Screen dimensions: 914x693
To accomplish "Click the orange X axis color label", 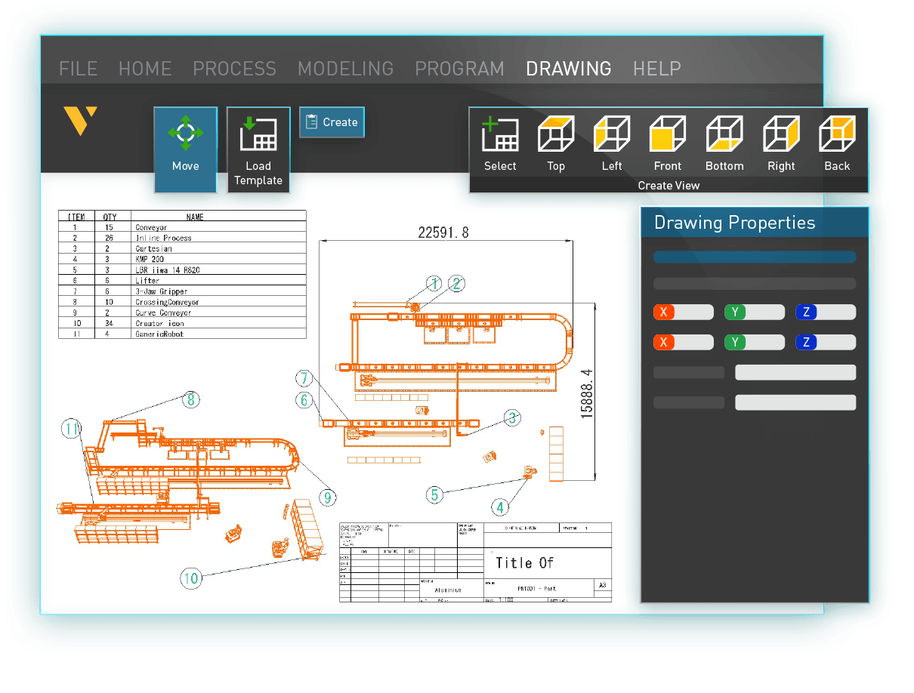I will 663,312.
